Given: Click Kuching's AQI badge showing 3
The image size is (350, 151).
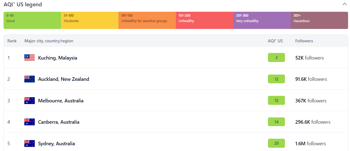Looking at the screenshot, I should click(x=276, y=58).
